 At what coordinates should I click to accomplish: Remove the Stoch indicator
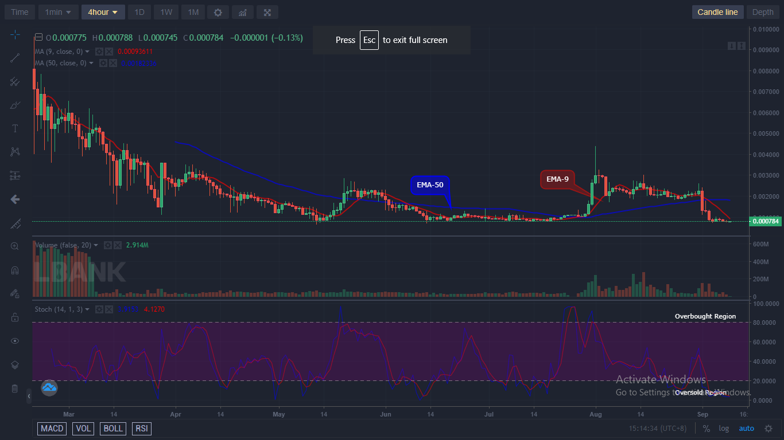108,309
